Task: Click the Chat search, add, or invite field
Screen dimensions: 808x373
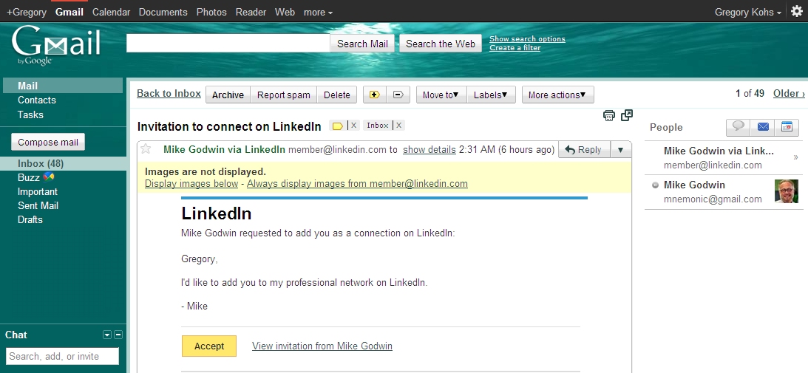Action: coord(63,356)
